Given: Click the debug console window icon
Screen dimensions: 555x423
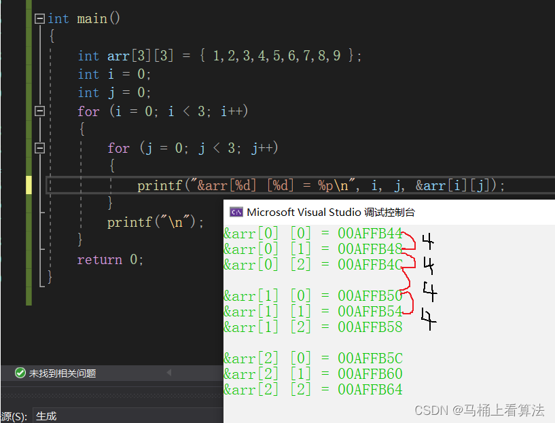Looking at the screenshot, I should point(236,212).
